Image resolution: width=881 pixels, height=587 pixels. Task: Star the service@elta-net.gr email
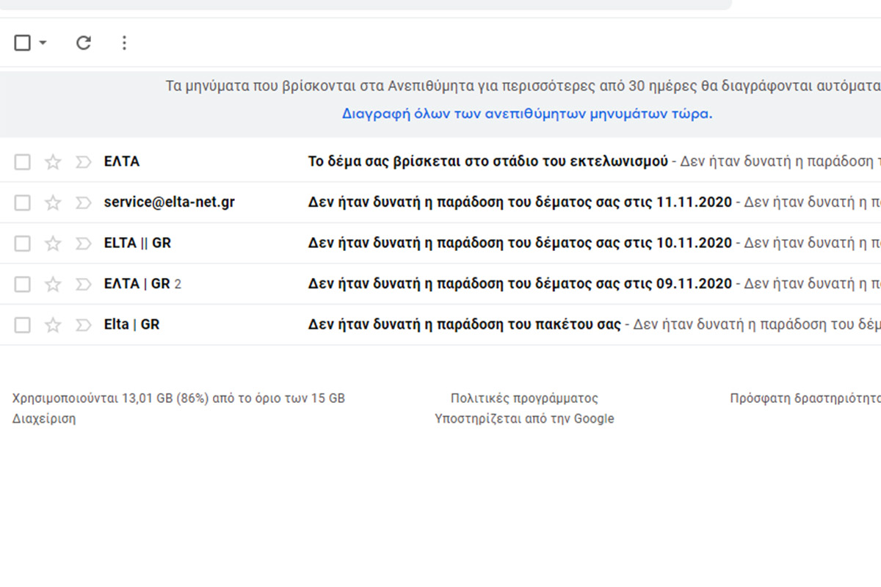click(x=53, y=203)
